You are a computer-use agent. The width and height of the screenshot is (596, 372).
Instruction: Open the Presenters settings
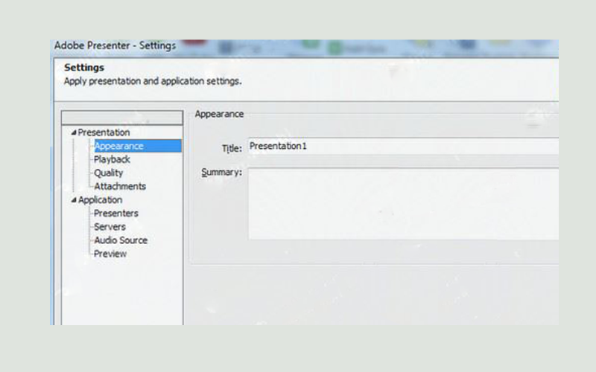point(115,214)
